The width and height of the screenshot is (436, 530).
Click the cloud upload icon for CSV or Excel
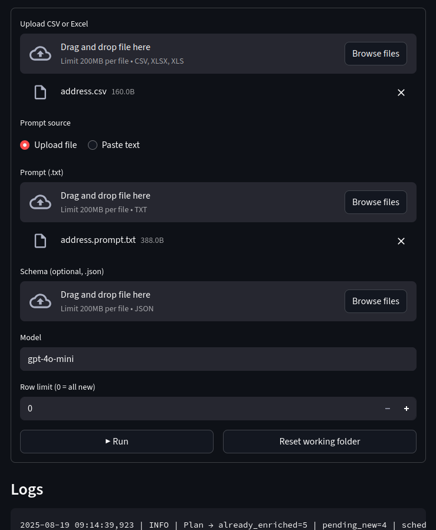40,54
